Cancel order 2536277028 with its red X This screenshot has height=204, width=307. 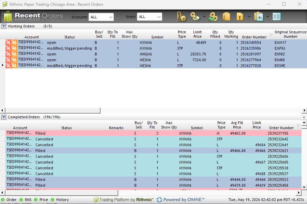click(8, 66)
